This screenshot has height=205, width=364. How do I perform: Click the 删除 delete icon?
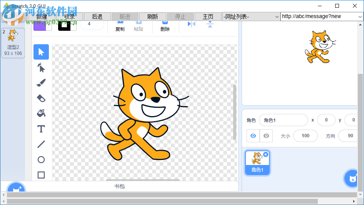tap(165, 26)
